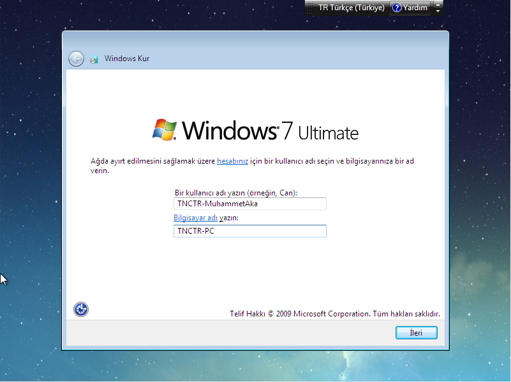Screen dimensions: 511x382
Task: Open the Ease of Access icon
Action: click(81, 309)
